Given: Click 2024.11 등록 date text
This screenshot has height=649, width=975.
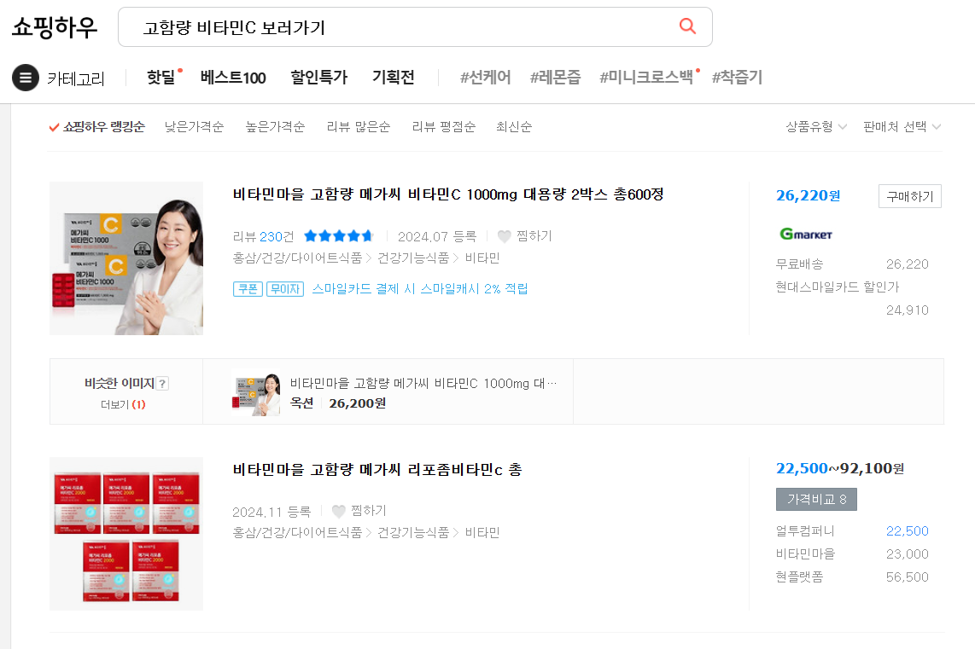Looking at the screenshot, I should coord(271,512).
